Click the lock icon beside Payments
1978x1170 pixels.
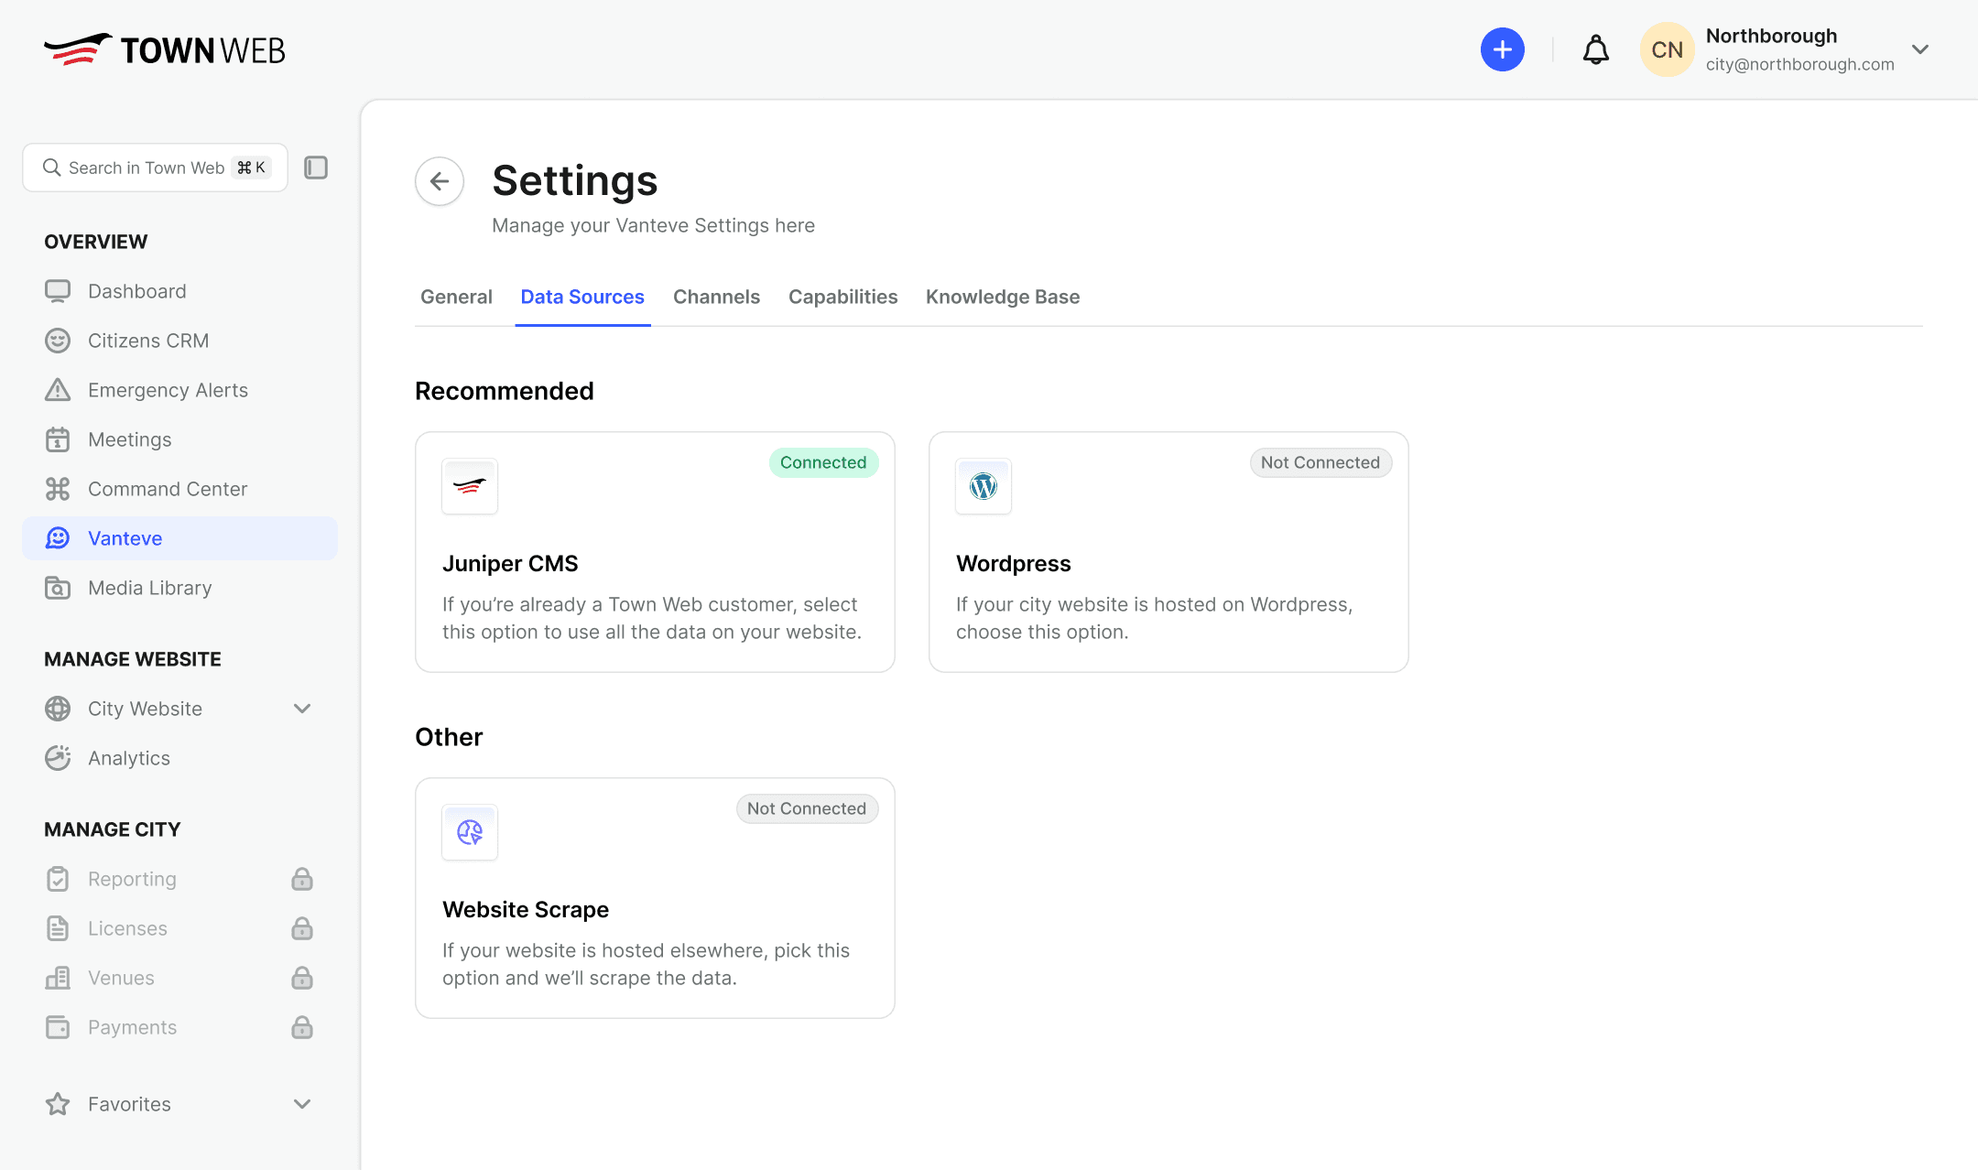tap(302, 1027)
